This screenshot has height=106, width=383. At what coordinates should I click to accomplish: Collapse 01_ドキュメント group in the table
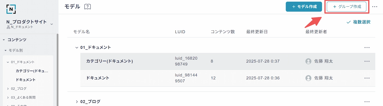(77, 48)
